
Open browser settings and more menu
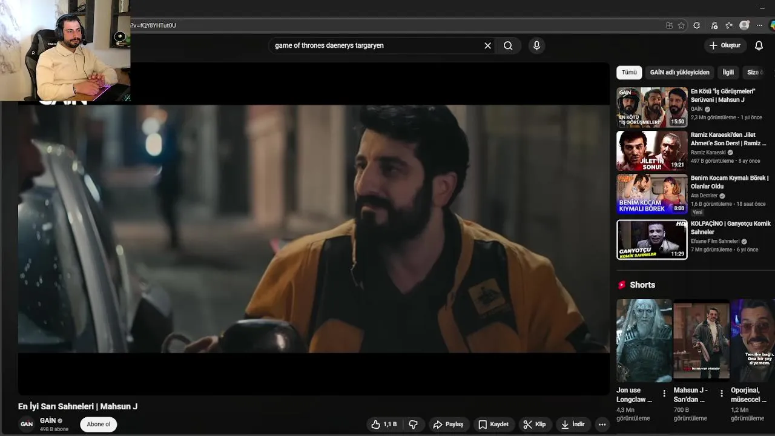click(x=759, y=25)
